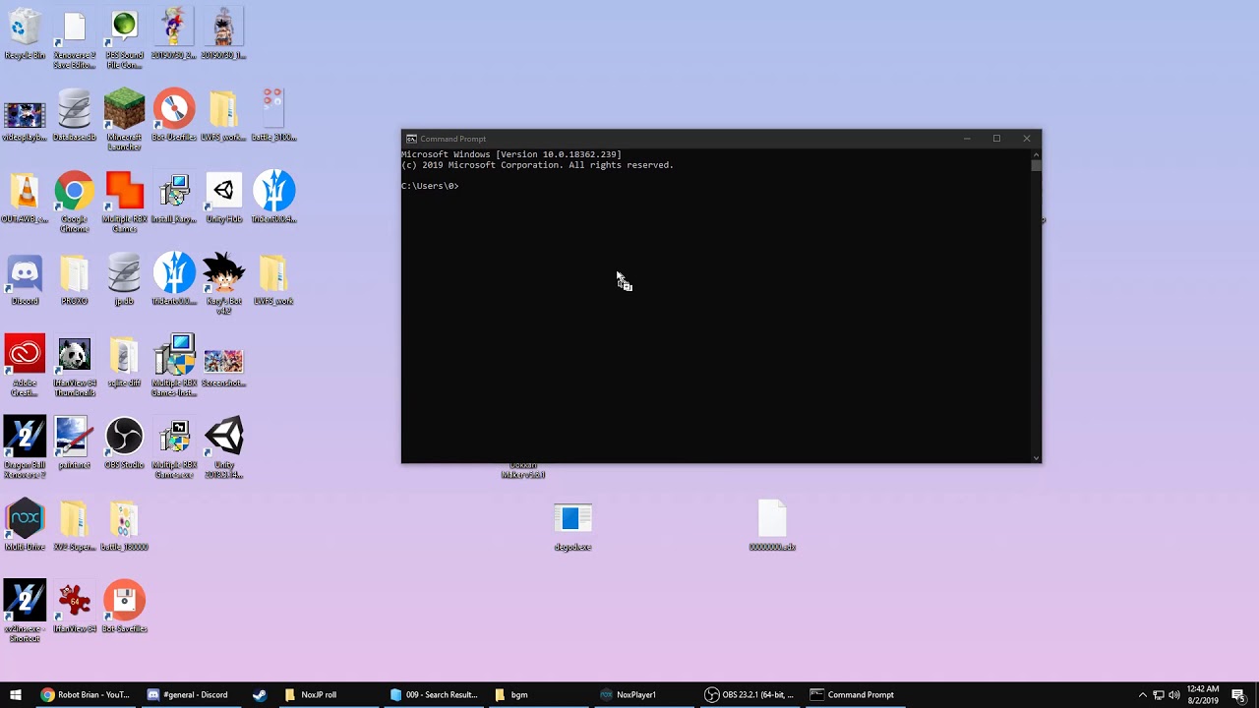This screenshot has height=708, width=1259.
Task: Open the Unity 2018 editor shortcut
Action: click(223, 447)
